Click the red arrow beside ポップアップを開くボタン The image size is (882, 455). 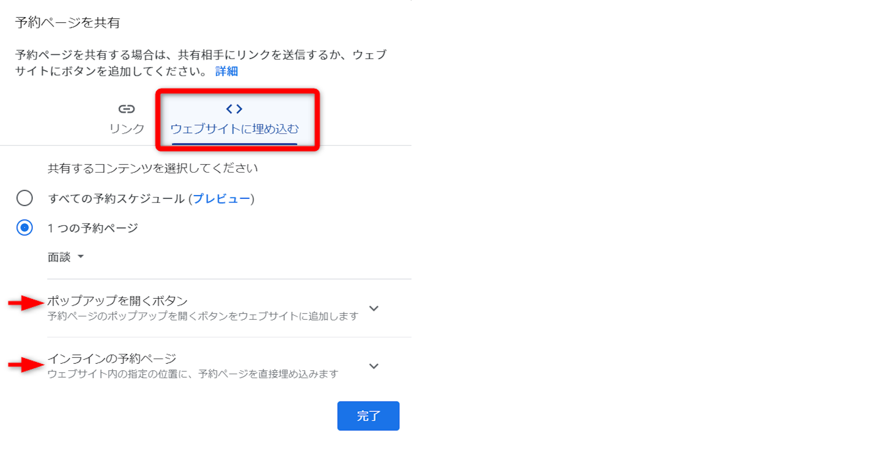click(x=26, y=303)
